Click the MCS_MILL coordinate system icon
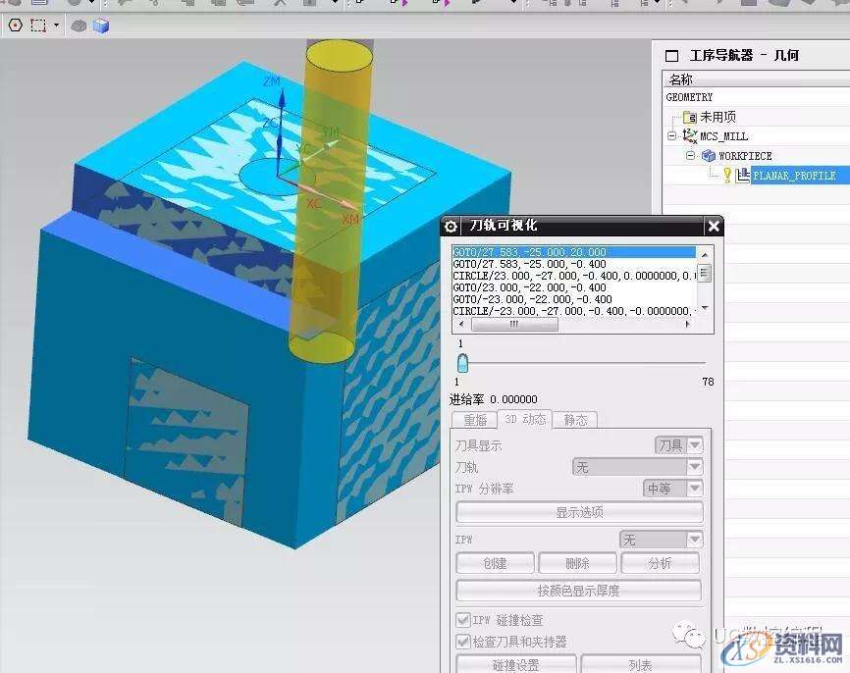850x673 pixels. [690, 133]
